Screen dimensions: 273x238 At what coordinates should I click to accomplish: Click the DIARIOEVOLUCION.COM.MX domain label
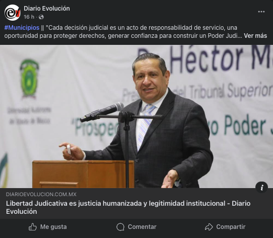41,194
